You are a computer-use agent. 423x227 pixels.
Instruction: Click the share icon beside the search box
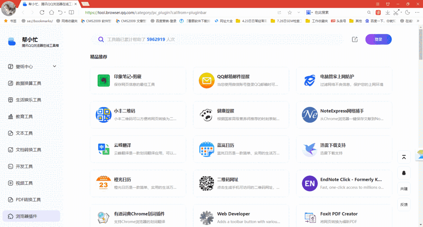click(355, 39)
